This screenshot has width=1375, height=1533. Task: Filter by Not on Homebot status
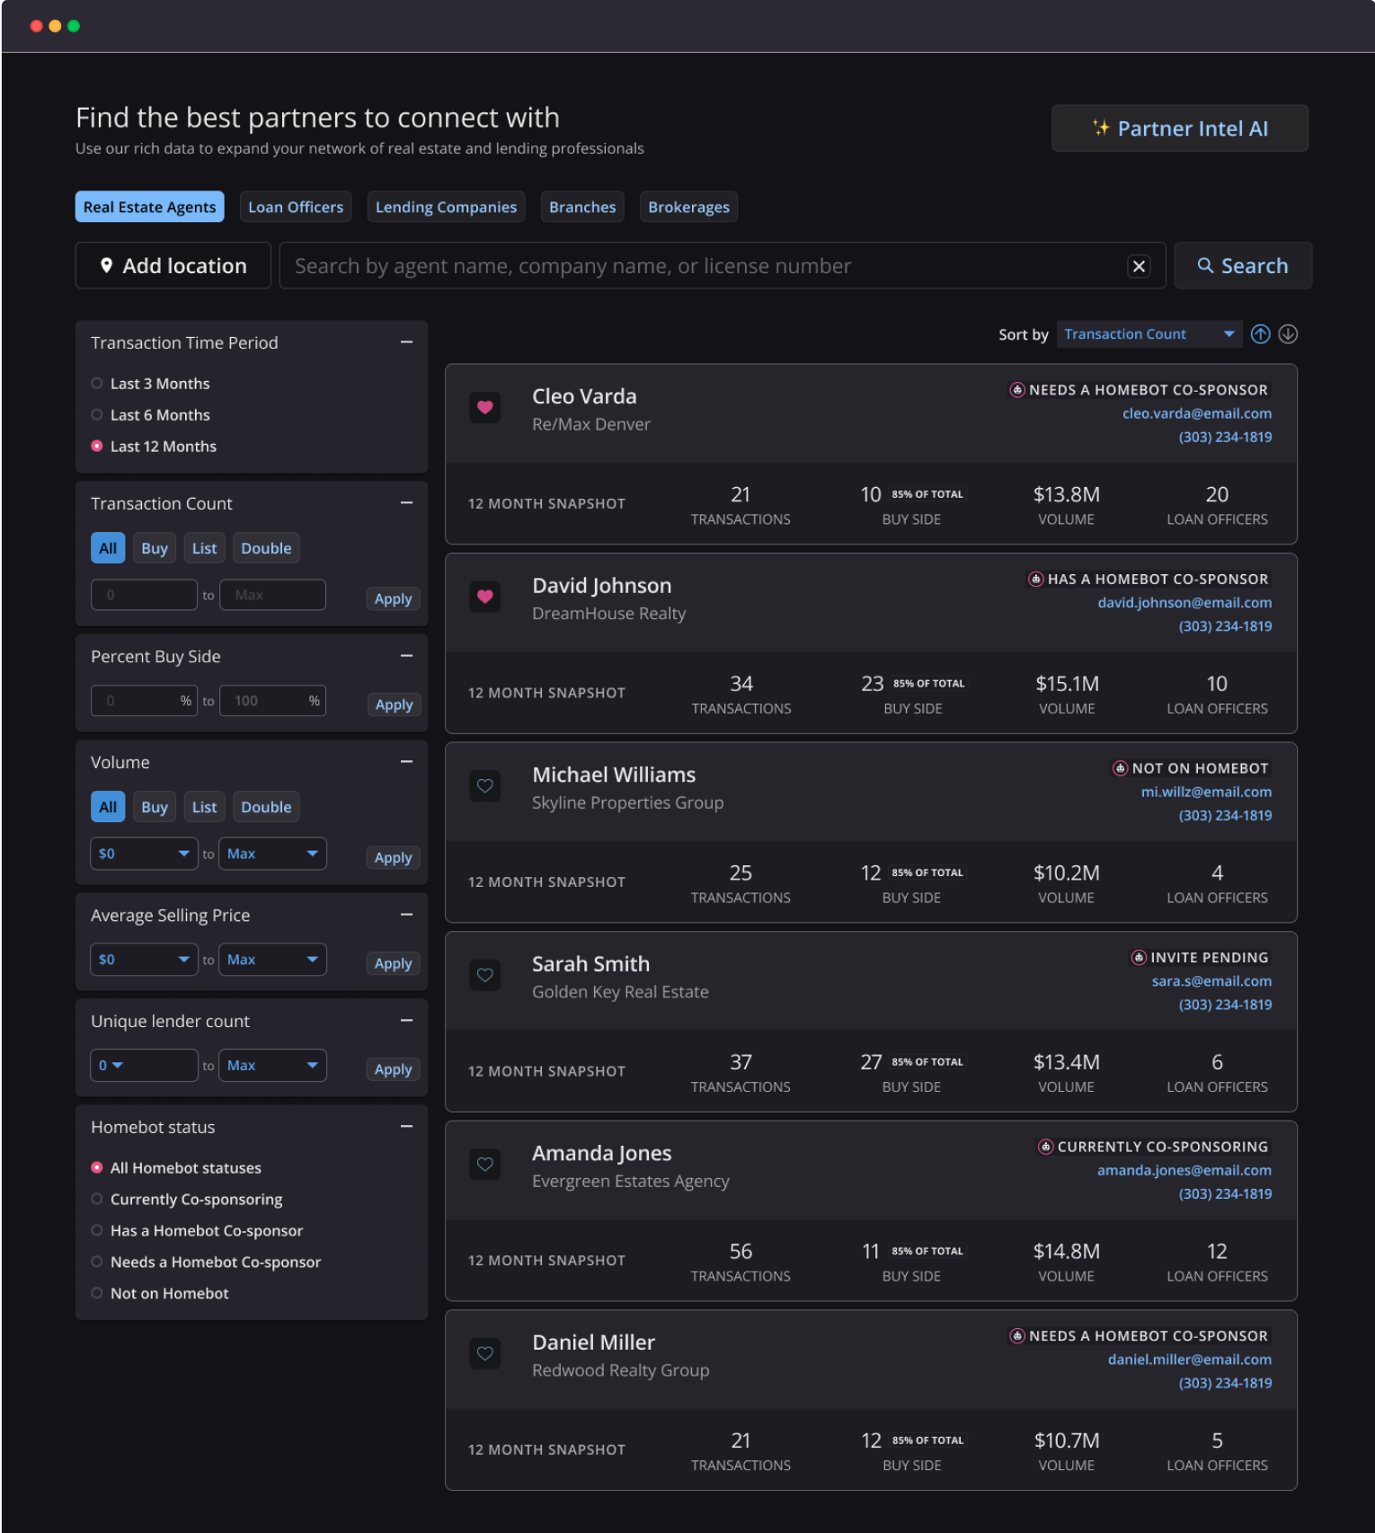[x=97, y=1293]
